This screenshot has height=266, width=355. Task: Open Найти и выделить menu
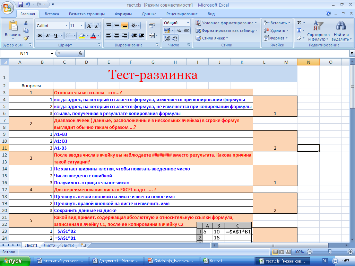point(341,30)
